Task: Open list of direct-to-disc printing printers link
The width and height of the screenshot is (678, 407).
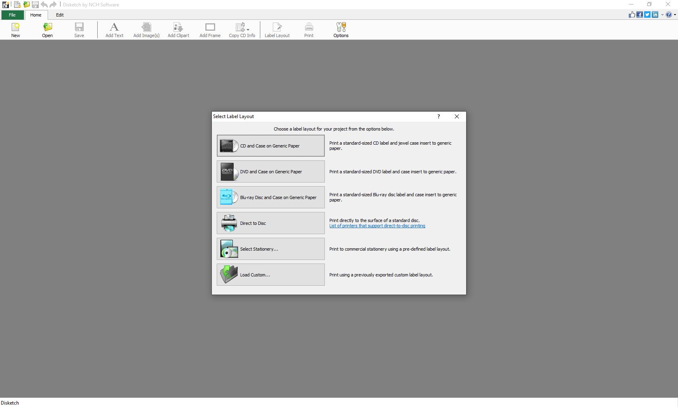Action: (x=377, y=226)
